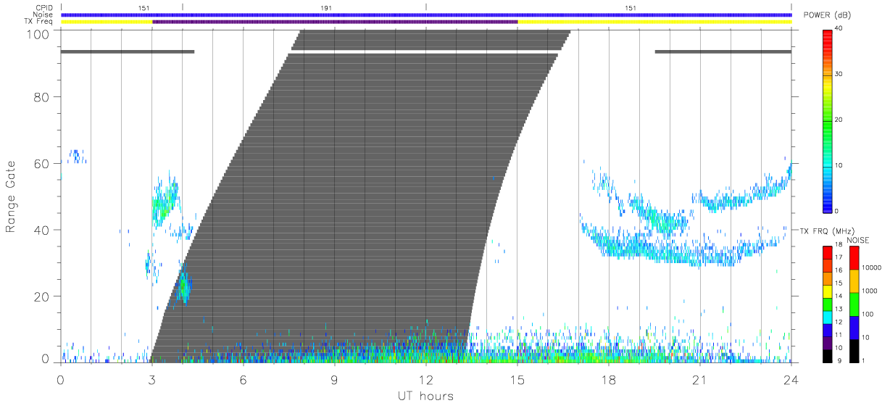Click the 'UT hours' x-axis title
890x411 pixels.
(x=425, y=396)
